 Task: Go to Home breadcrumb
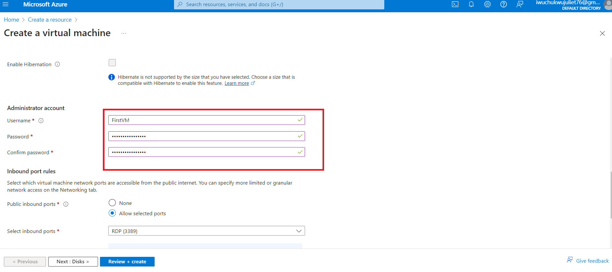click(12, 20)
